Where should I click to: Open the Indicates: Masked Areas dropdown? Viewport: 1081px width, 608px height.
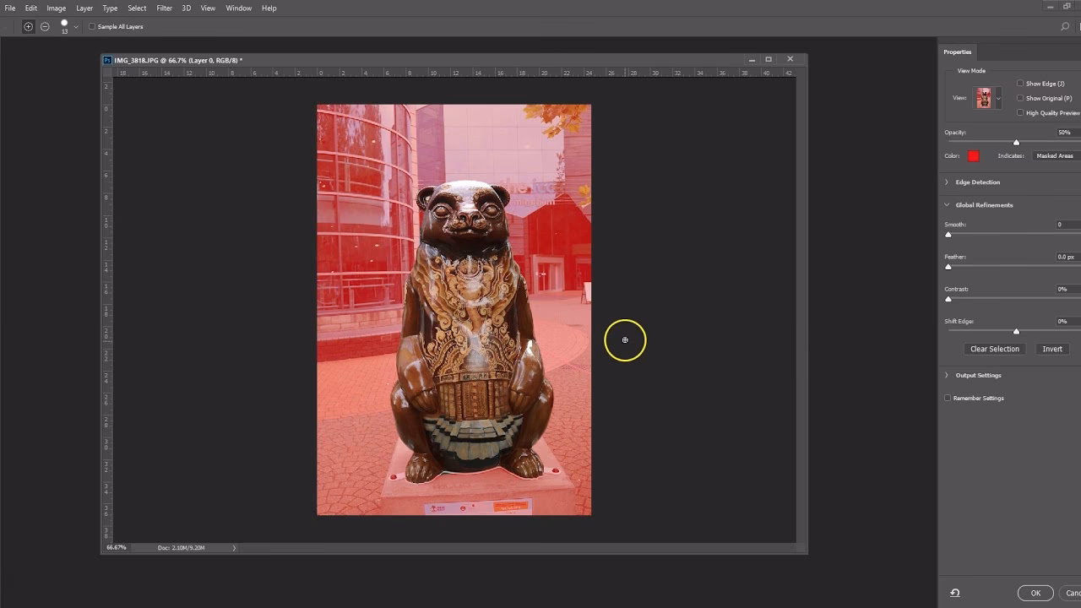coord(1054,155)
